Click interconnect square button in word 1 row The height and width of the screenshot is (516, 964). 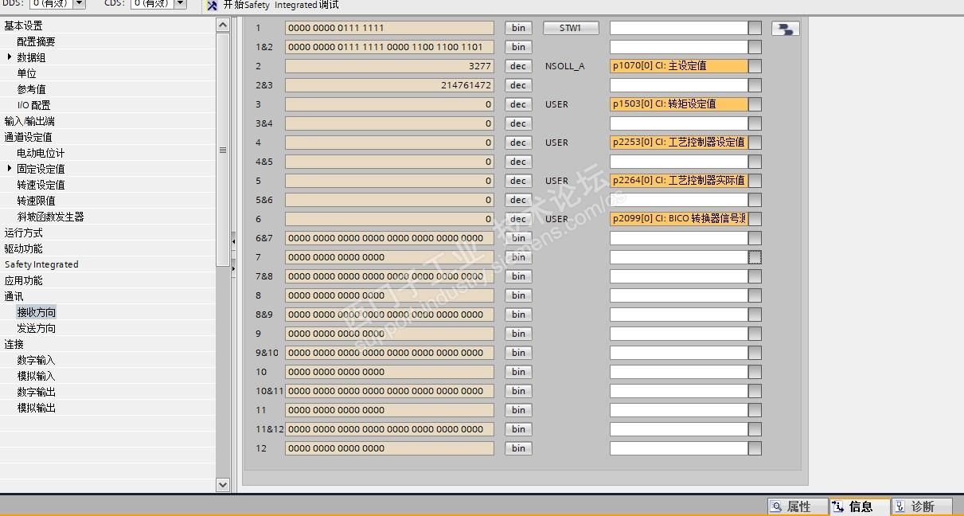[x=755, y=28]
